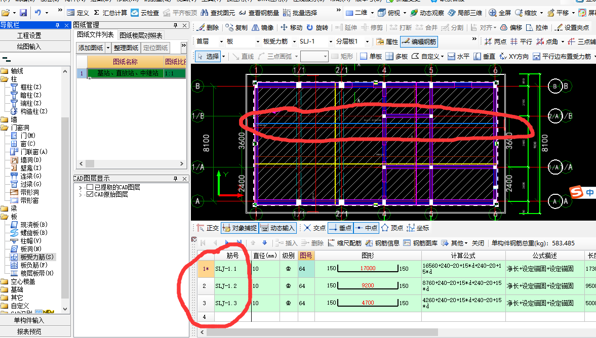The width and height of the screenshot is (596, 338).
Task: Select the 拉伸 stretch tool
Action: point(537,27)
